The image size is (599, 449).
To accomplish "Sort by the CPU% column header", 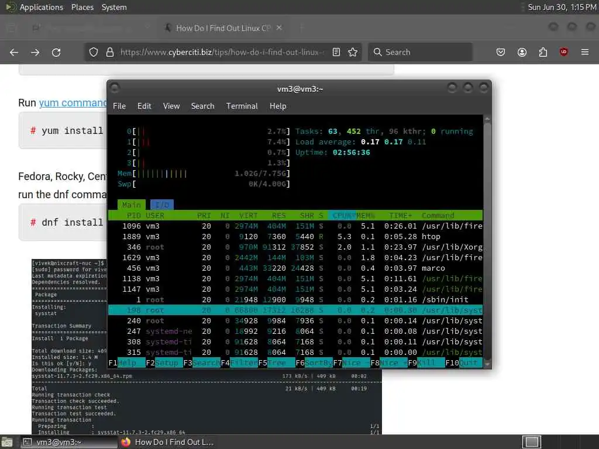I will (x=342, y=215).
